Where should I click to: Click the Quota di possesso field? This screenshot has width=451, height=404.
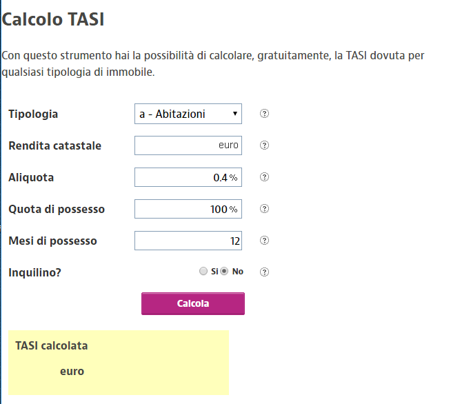188,209
